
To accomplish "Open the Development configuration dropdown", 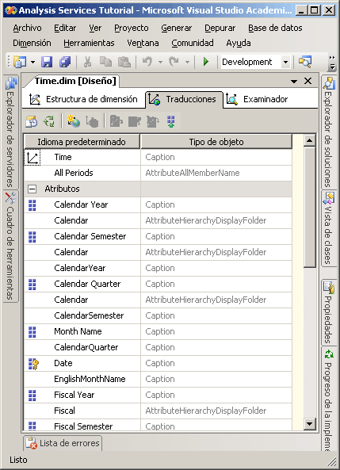I will point(286,62).
